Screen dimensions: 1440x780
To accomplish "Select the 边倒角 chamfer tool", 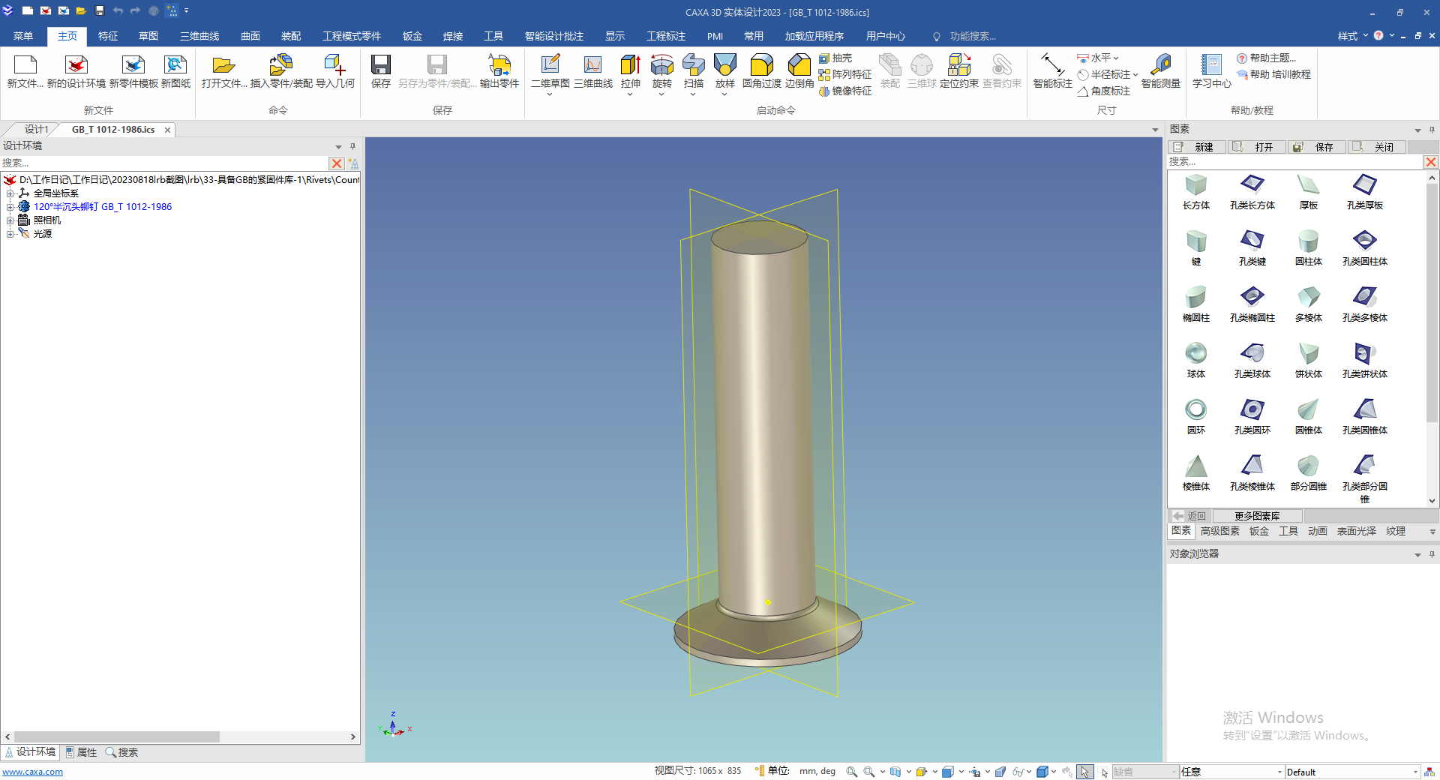I will [x=799, y=66].
